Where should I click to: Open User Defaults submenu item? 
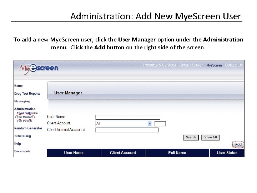pyautogui.click(x=25, y=121)
